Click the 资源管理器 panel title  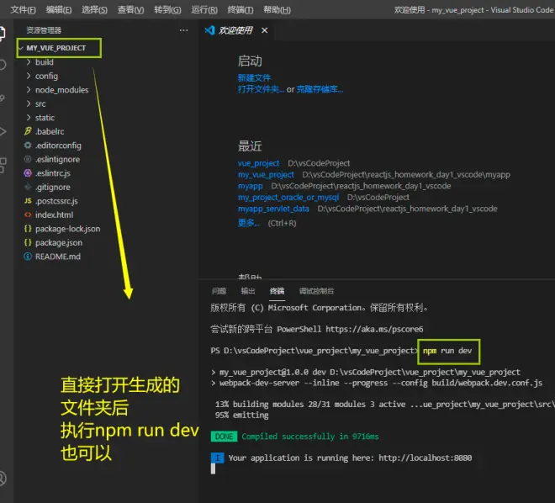pos(44,30)
